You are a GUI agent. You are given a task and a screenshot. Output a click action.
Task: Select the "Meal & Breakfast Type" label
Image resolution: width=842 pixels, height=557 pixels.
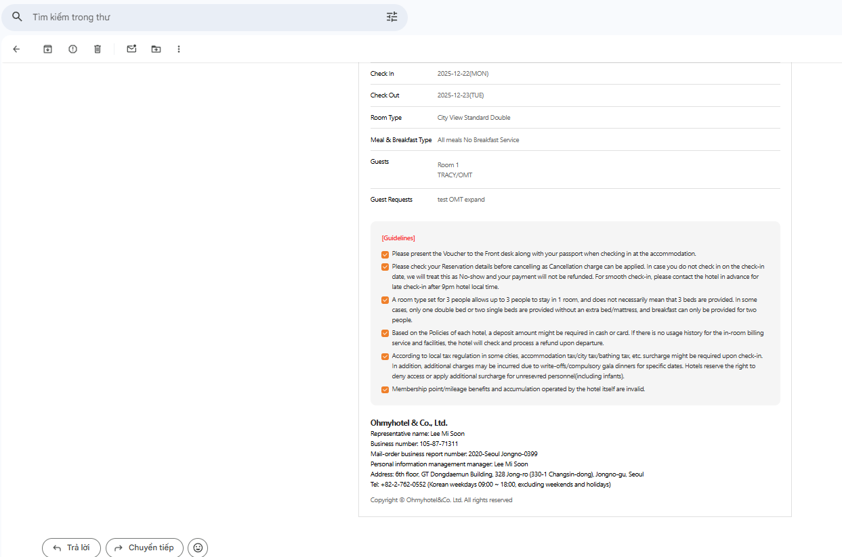pyautogui.click(x=401, y=140)
